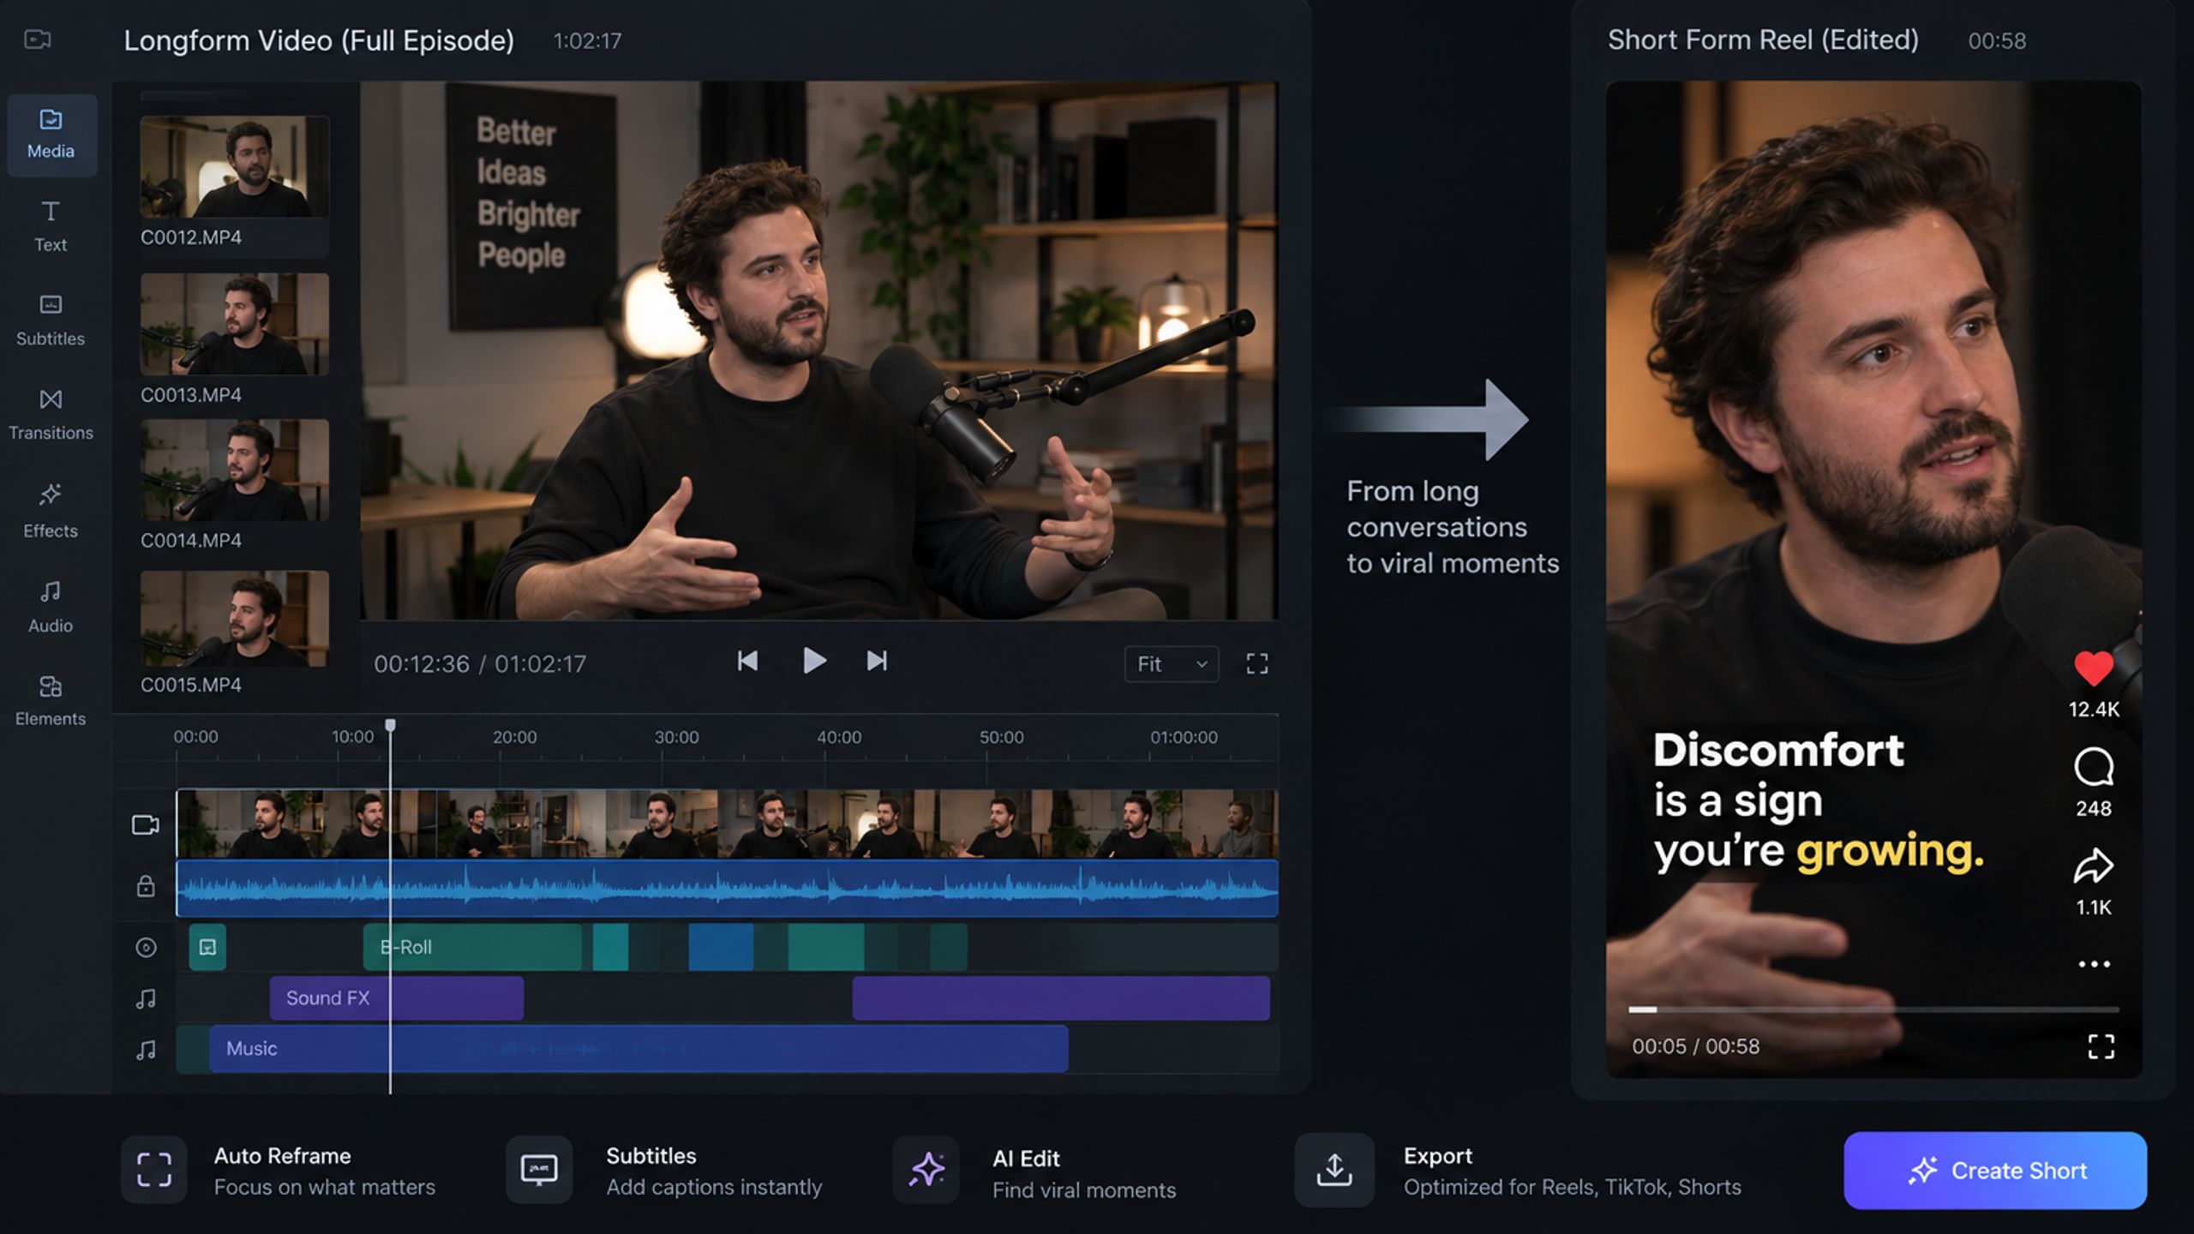2194x1234 pixels.
Task: Expand the short reel to fullscreen
Action: (2101, 1046)
